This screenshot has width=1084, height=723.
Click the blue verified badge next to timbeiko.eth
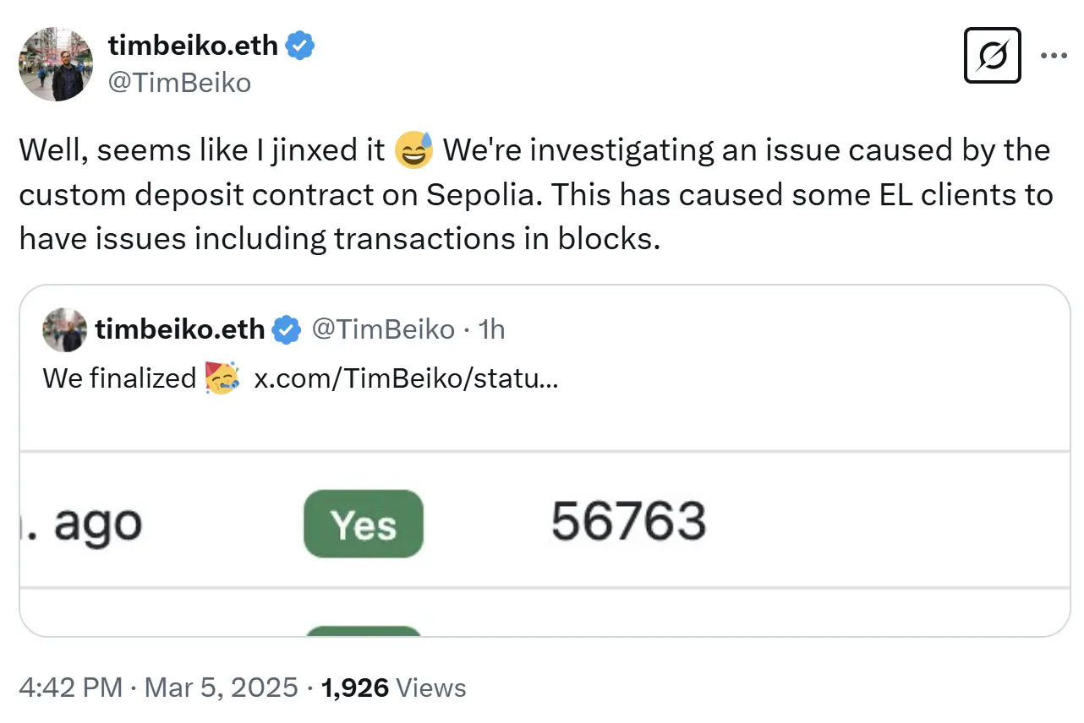click(x=301, y=46)
